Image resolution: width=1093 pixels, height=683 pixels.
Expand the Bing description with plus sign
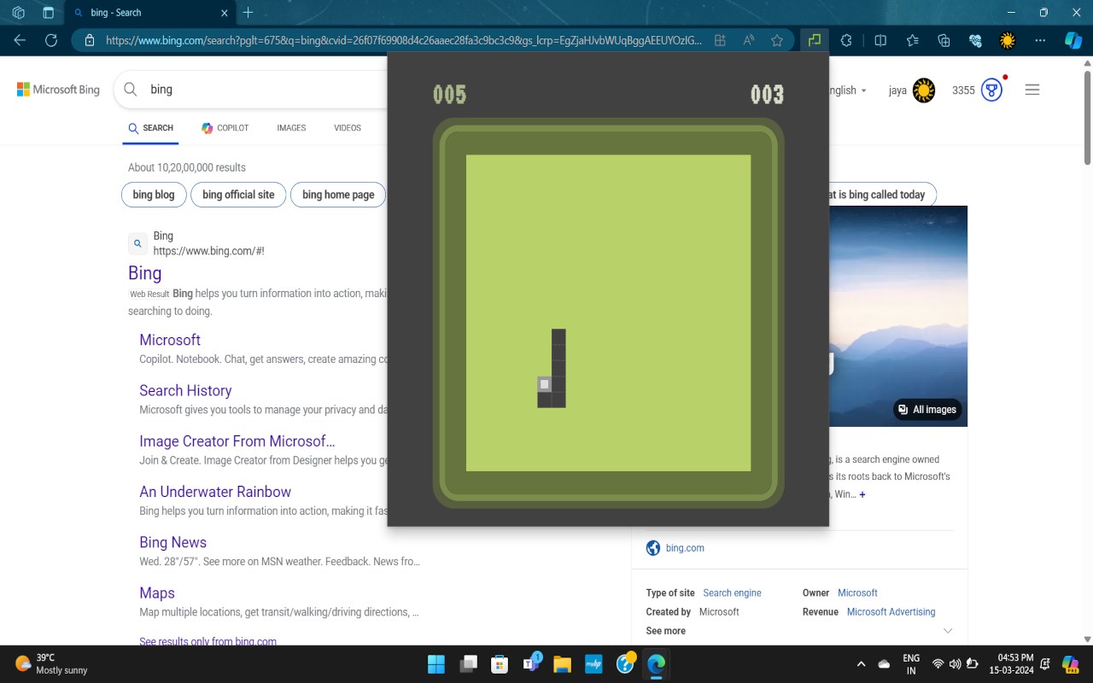[x=862, y=495]
